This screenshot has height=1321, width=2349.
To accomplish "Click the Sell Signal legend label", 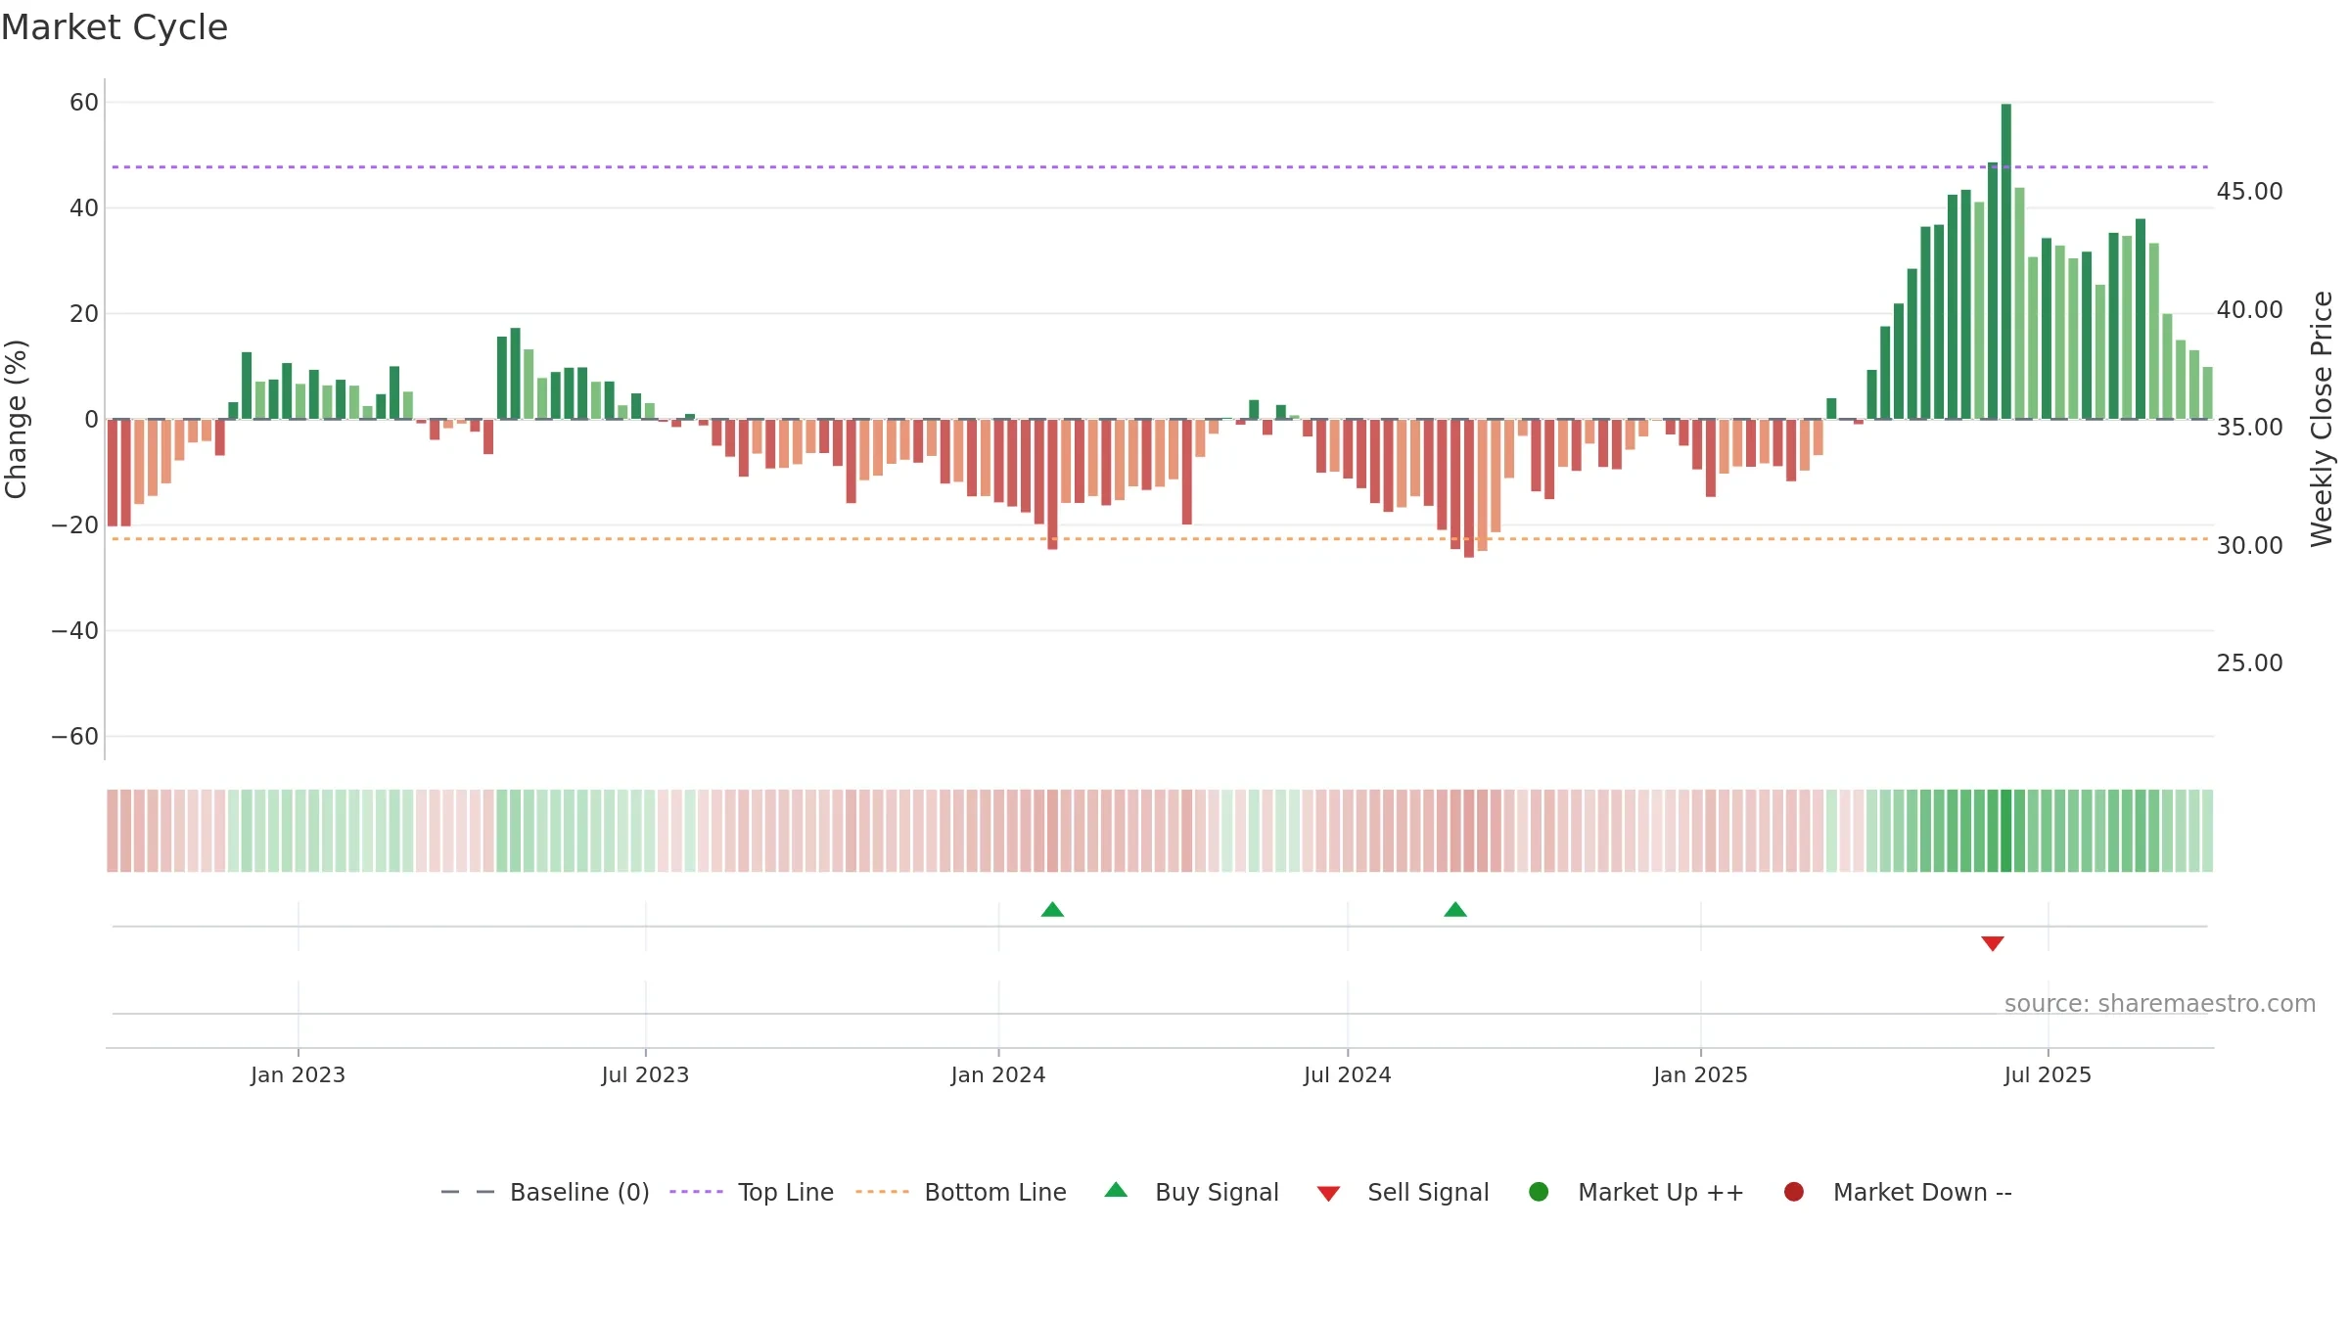I will [1428, 1192].
